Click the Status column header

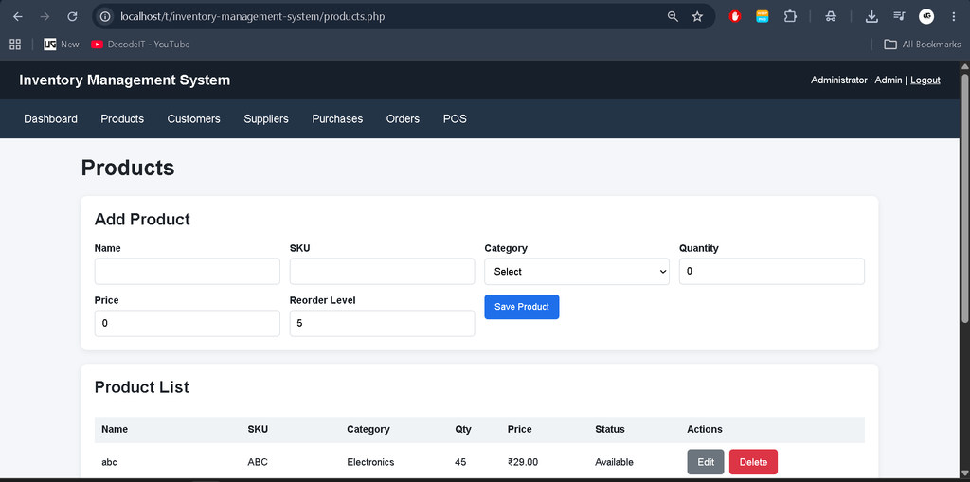[609, 429]
